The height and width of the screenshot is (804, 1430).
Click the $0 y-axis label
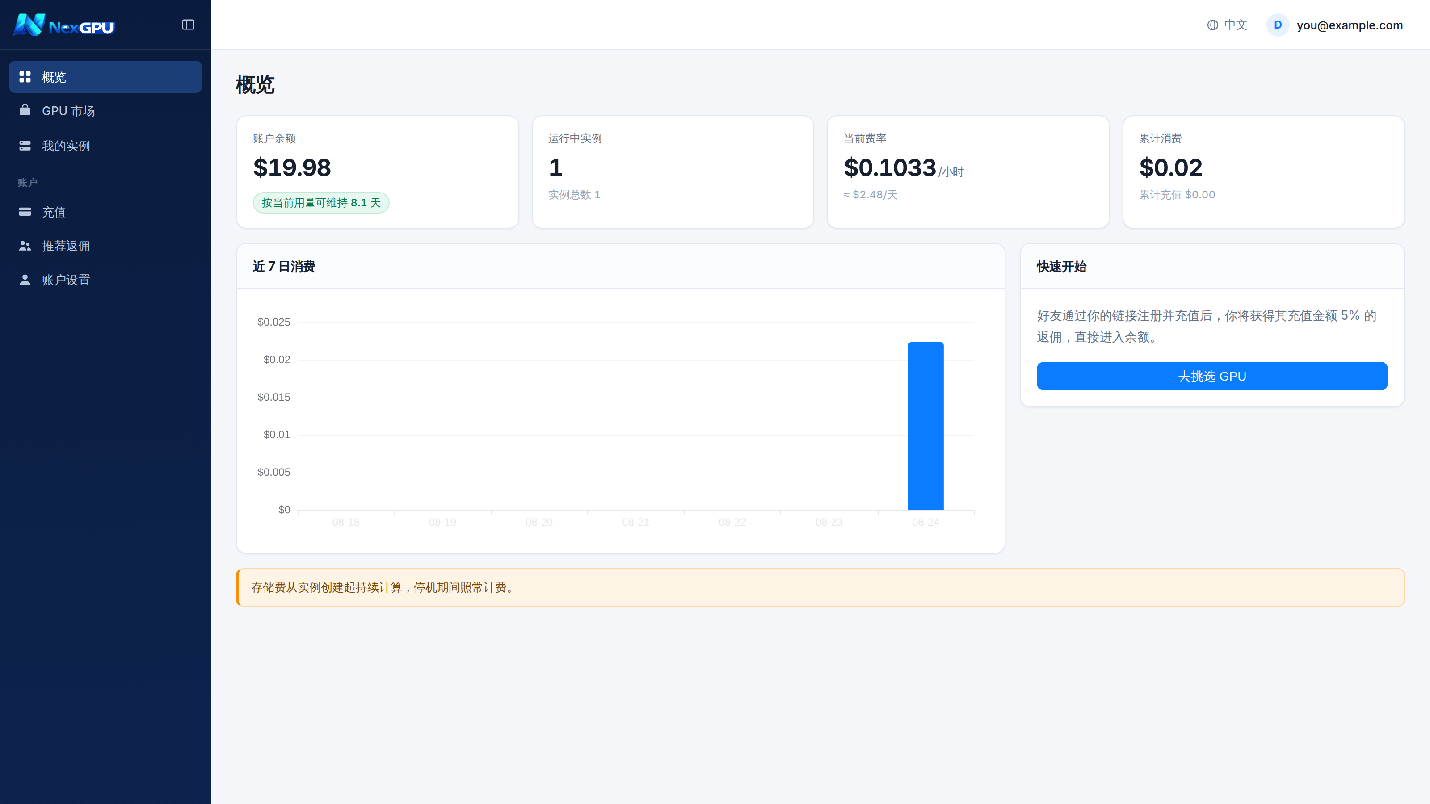click(284, 510)
